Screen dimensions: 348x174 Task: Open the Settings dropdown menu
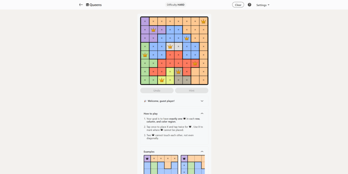point(263,5)
